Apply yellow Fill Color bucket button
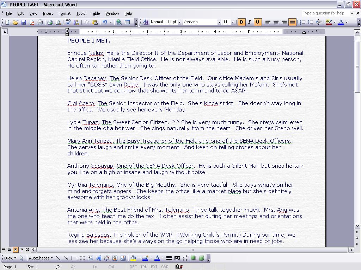Screen dimensions: 361x270 click(x=133, y=258)
